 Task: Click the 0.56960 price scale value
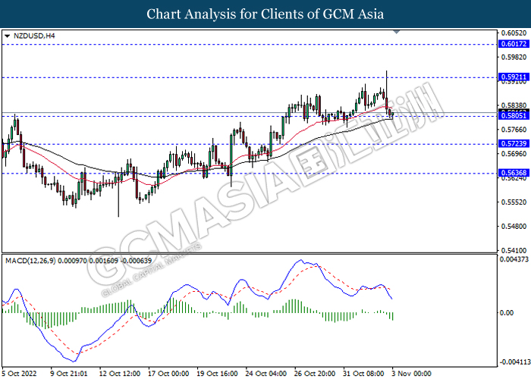[x=514, y=154]
